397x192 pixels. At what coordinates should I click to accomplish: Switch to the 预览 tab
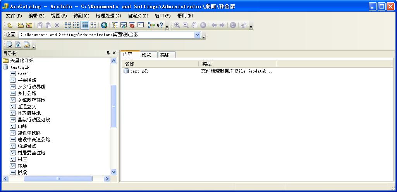[149, 55]
